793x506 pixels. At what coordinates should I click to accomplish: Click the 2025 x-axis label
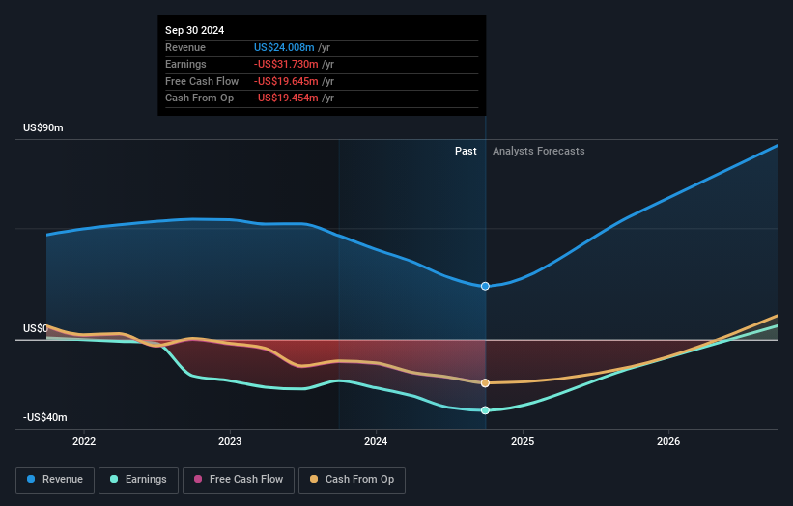pyautogui.click(x=523, y=441)
